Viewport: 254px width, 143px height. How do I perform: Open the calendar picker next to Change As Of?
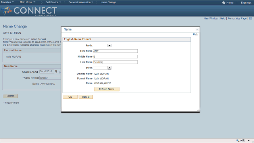click(x=56, y=71)
